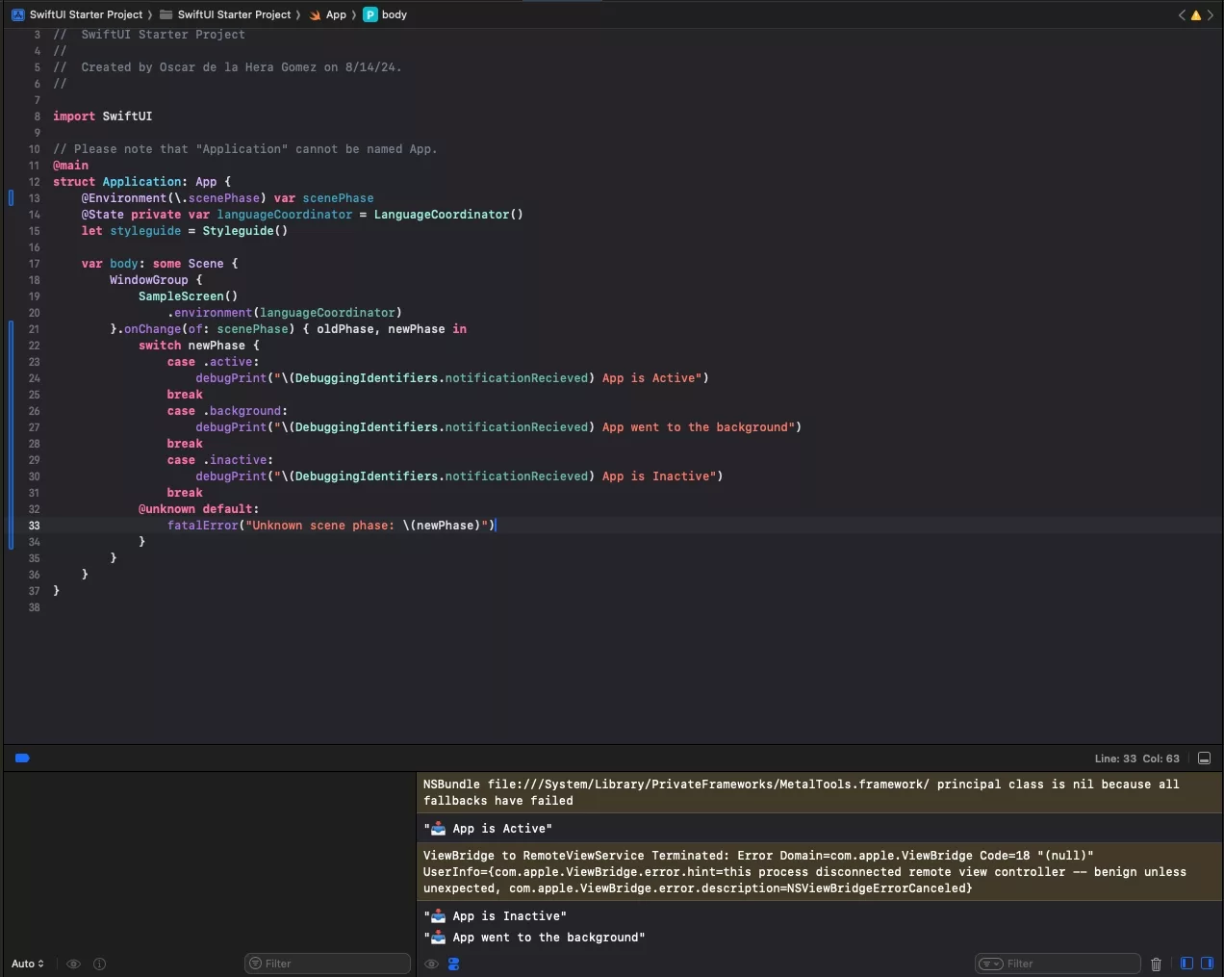Click the filter scope icon in variables Filter field
Image resolution: width=1224 pixels, height=977 pixels.
point(255,964)
